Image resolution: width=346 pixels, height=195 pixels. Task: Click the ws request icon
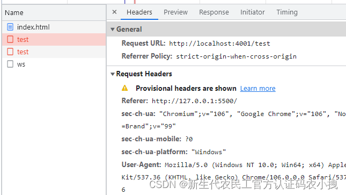10,64
